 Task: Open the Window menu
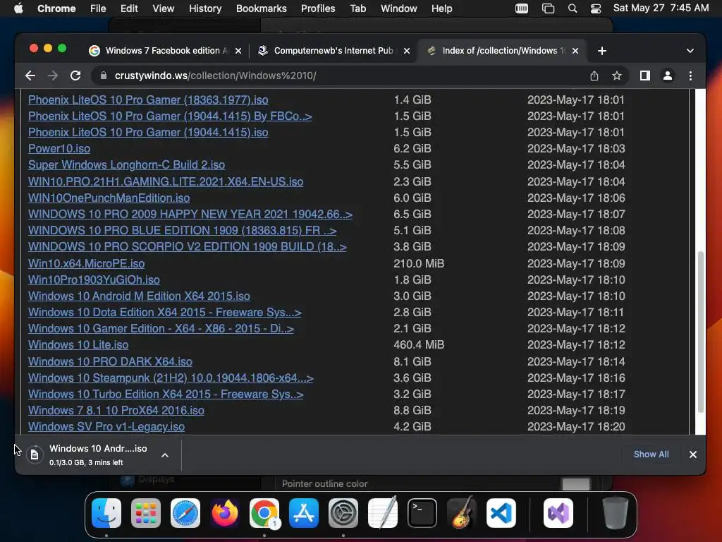point(399,8)
